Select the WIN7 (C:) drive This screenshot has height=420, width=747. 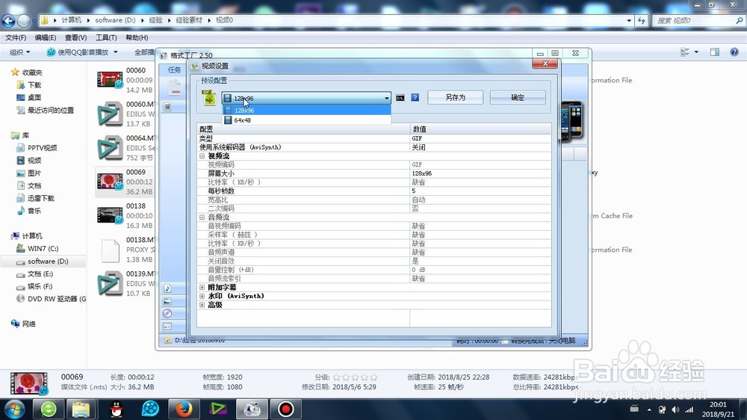click(x=43, y=248)
